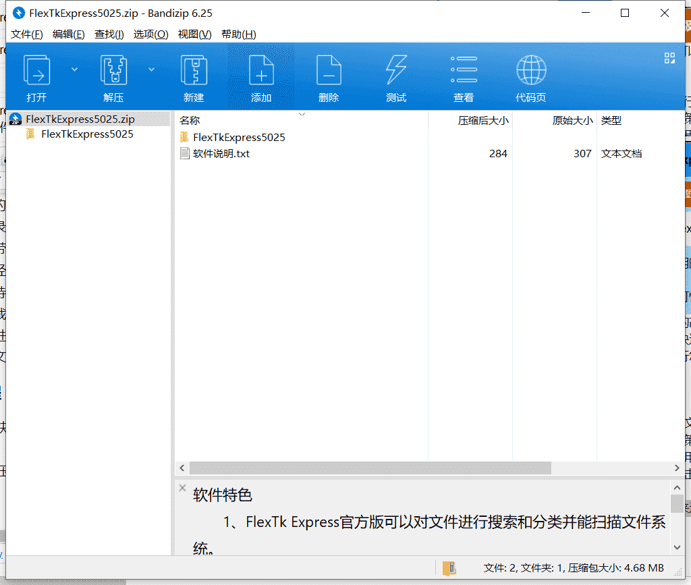The height and width of the screenshot is (585, 691).
Task: Click the New archive (新建) icon
Action: click(194, 70)
